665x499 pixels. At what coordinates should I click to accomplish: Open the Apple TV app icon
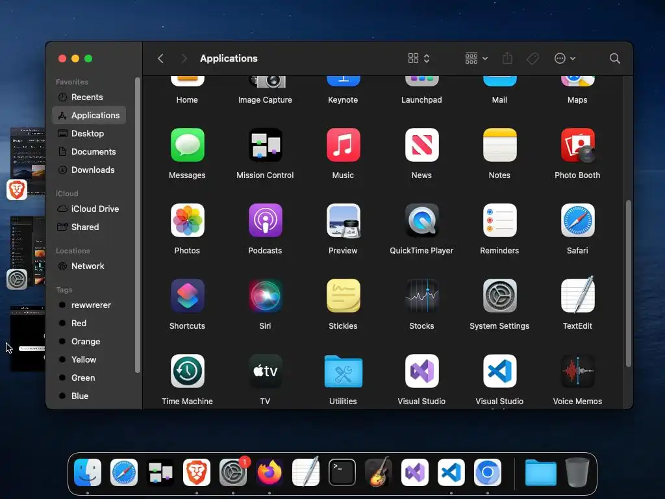click(x=265, y=371)
